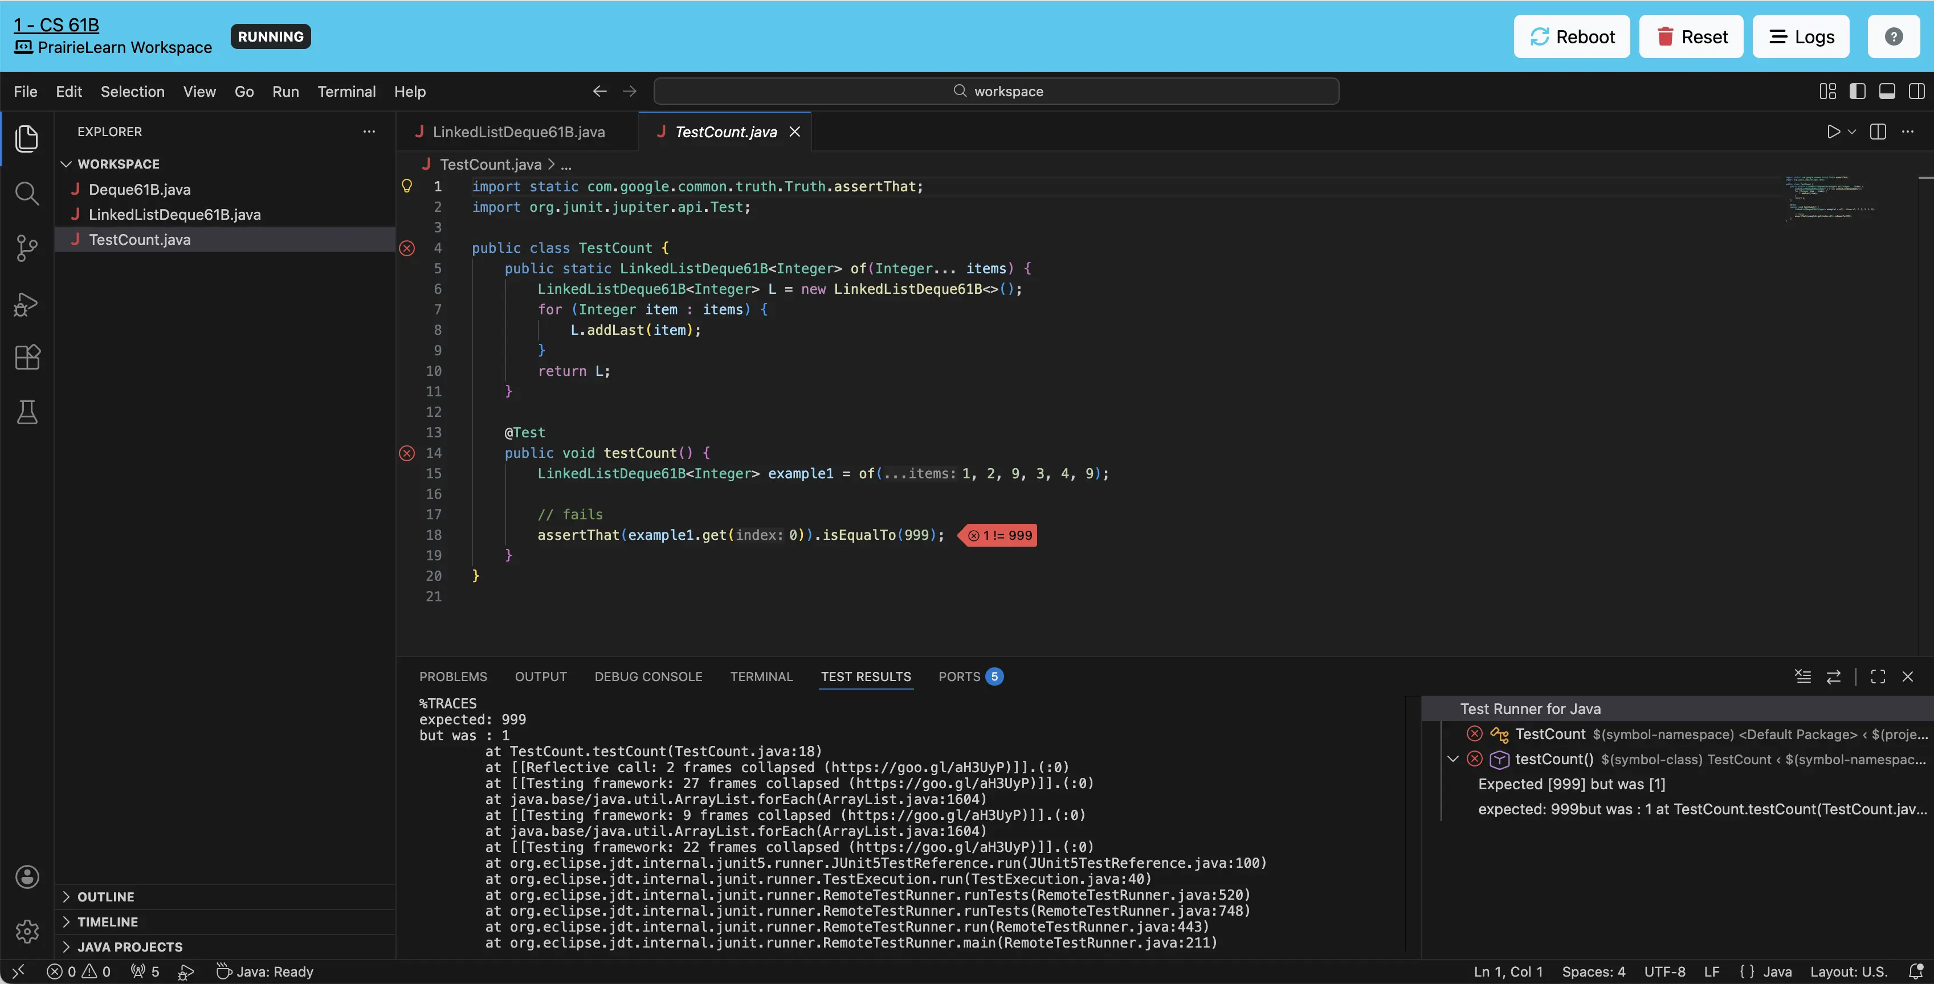Expand the OUTLINE section
The image size is (1934, 984).
coord(105,896)
